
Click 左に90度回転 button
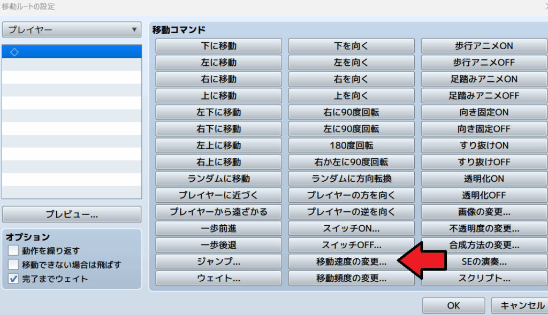point(352,129)
